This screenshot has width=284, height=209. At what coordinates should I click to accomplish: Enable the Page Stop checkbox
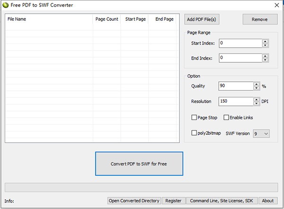pyautogui.click(x=194, y=117)
